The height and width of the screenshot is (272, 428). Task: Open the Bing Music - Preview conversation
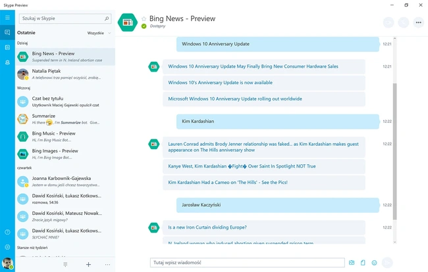pyautogui.click(x=65, y=137)
